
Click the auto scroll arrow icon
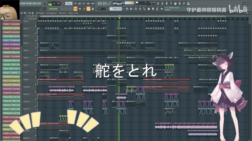point(80,9)
